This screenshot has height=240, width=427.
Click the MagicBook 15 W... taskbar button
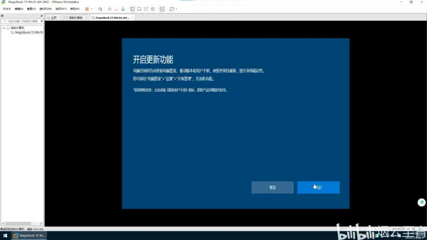tap(28, 235)
